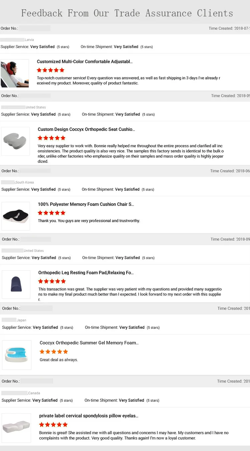The height and width of the screenshot is (451, 250).
Task: Click the 'Feedback From Our Trade Assurance Clients' heading
Action: (x=127, y=13)
